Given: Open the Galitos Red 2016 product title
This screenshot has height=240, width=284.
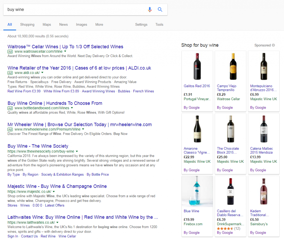Looking at the screenshot, I should click(197, 86).
